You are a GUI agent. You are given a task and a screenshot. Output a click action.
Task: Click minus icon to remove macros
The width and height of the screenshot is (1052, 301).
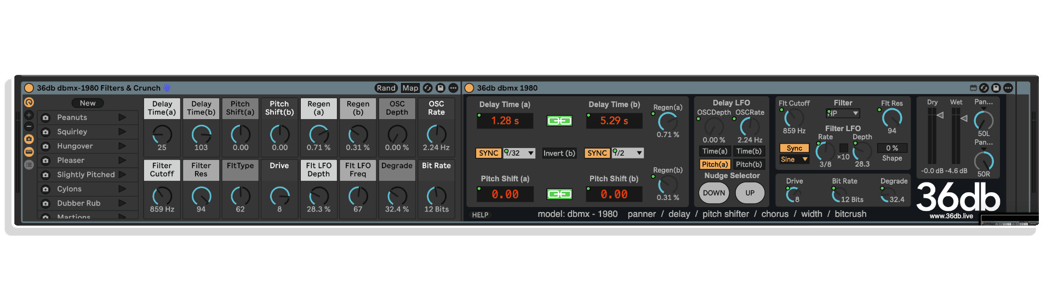coord(29,127)
